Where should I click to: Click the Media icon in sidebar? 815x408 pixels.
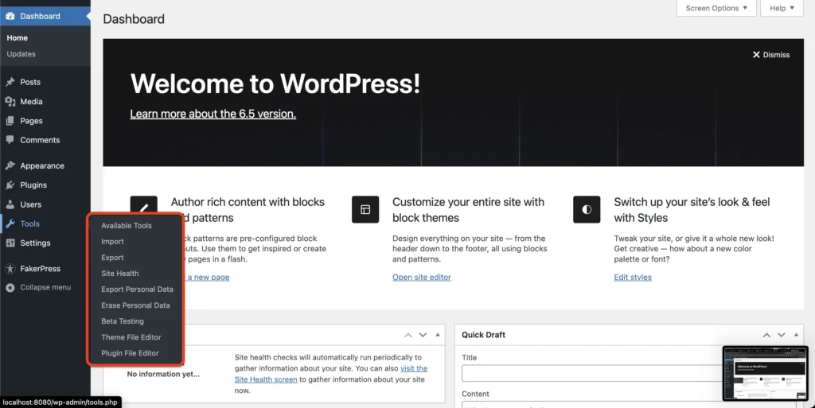[x=10, y=102]
